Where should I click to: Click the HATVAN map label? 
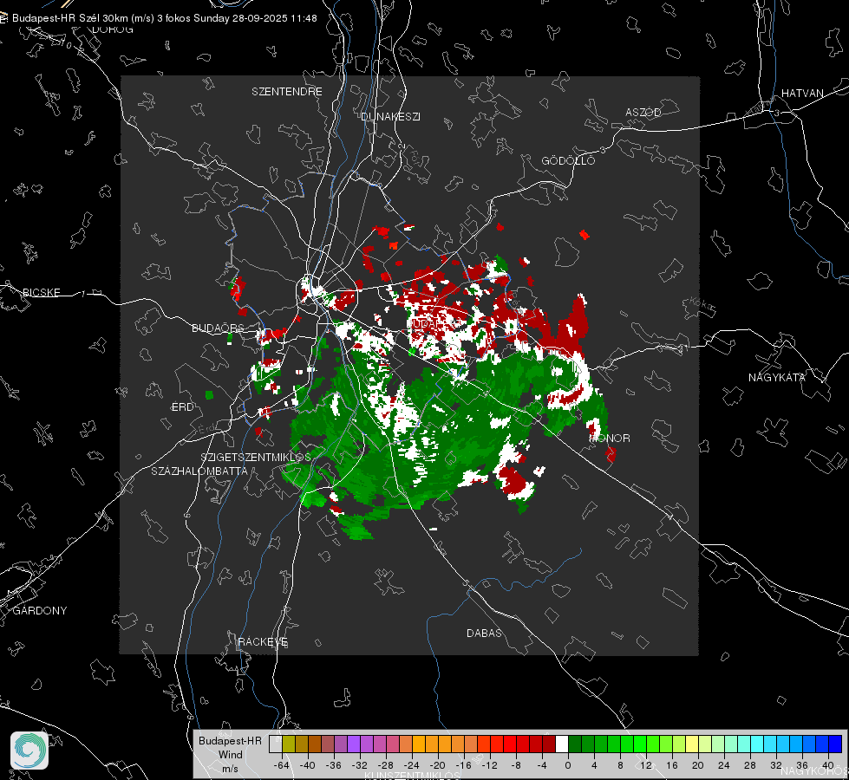point(802,93)
